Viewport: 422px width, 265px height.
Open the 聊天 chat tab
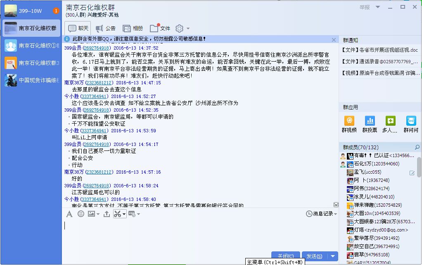[78, 28]
